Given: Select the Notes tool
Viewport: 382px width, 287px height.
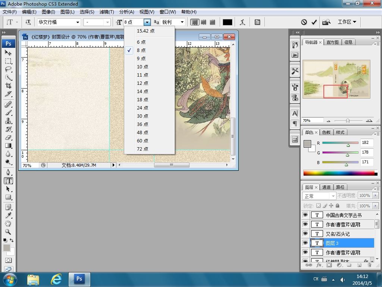Looking at the screenshot, I should pyautogui.click(x=8, y=207).
